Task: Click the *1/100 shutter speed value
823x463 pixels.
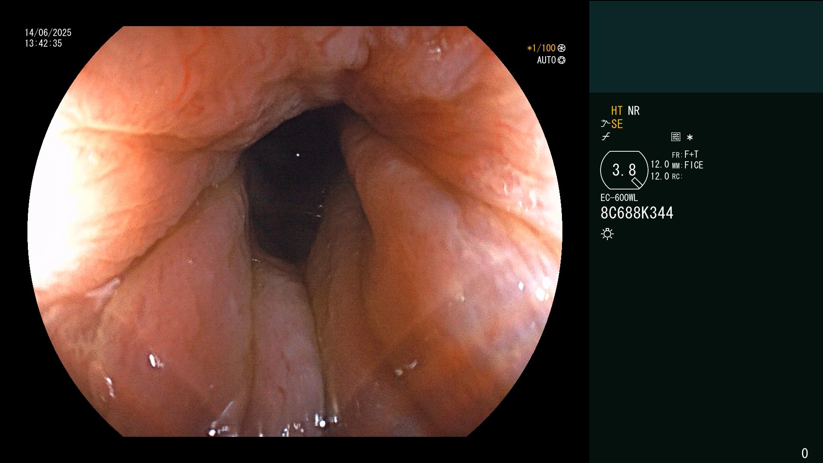Action: pyautogui.click(x=541, y=48)
